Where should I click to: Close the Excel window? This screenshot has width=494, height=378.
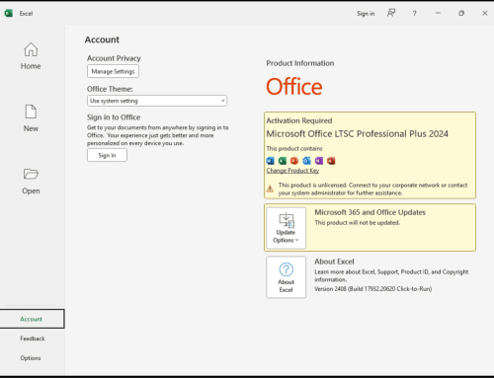(x=485, y=13)
